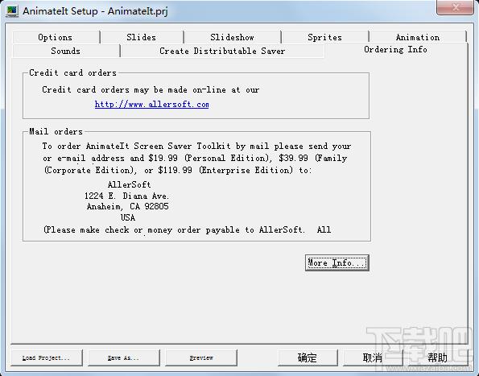Click the "1224 E. Diana Ave." text
The height and width of the screenshot is (376, 479).
(126, 196)
